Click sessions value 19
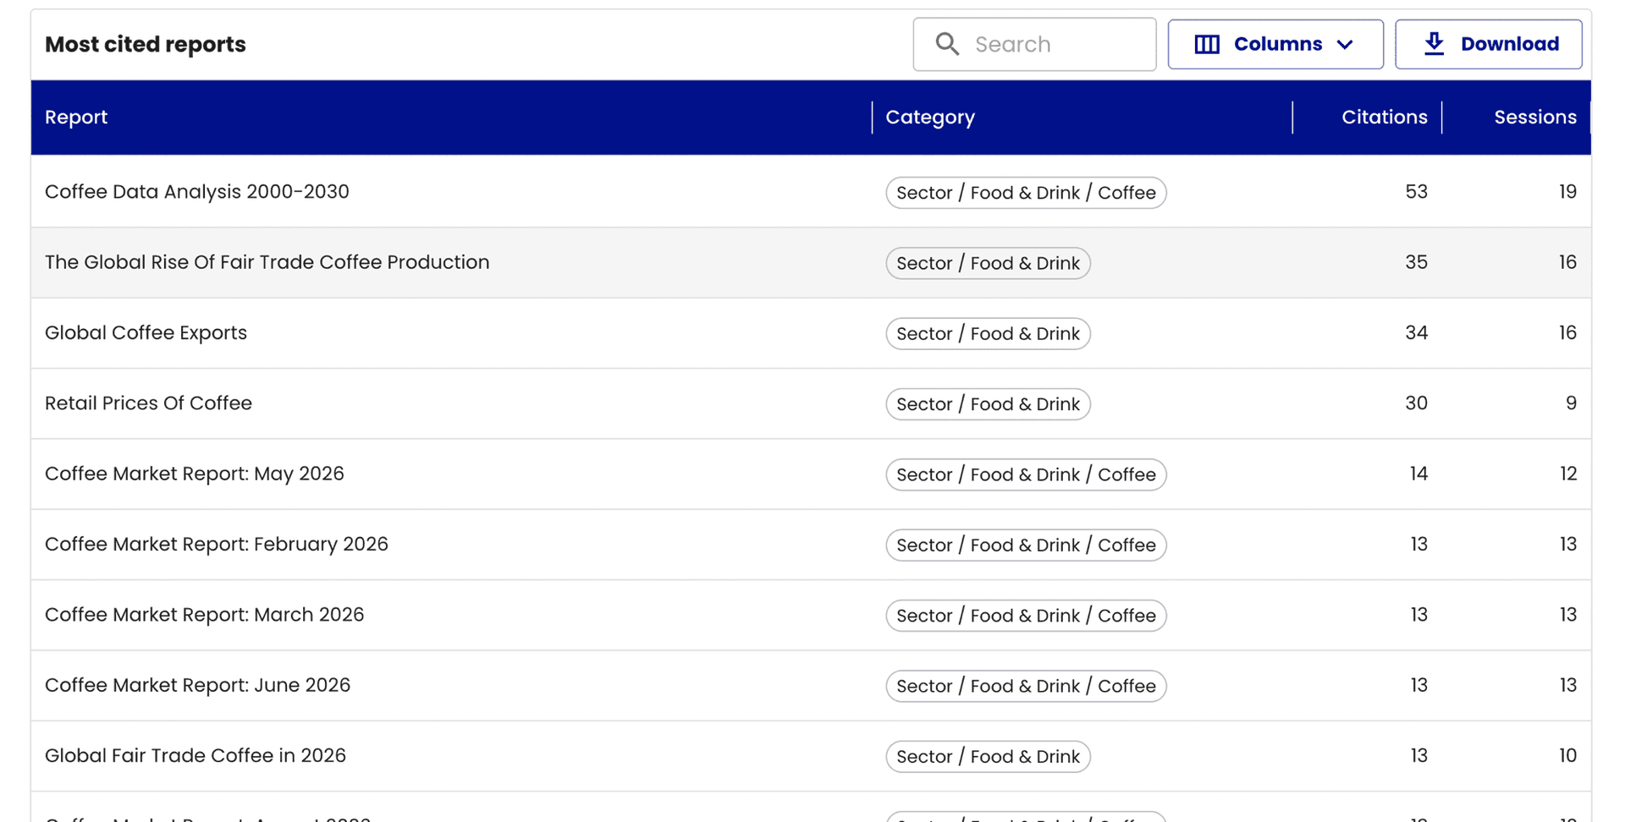 (x=1567, y=192)
